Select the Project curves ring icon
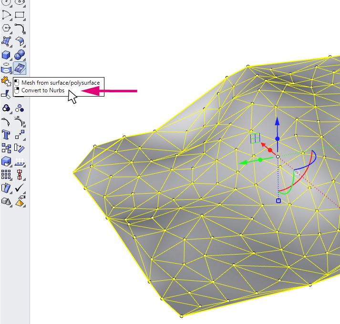Viewport: 340px width, 324px height. click(6, 68)
